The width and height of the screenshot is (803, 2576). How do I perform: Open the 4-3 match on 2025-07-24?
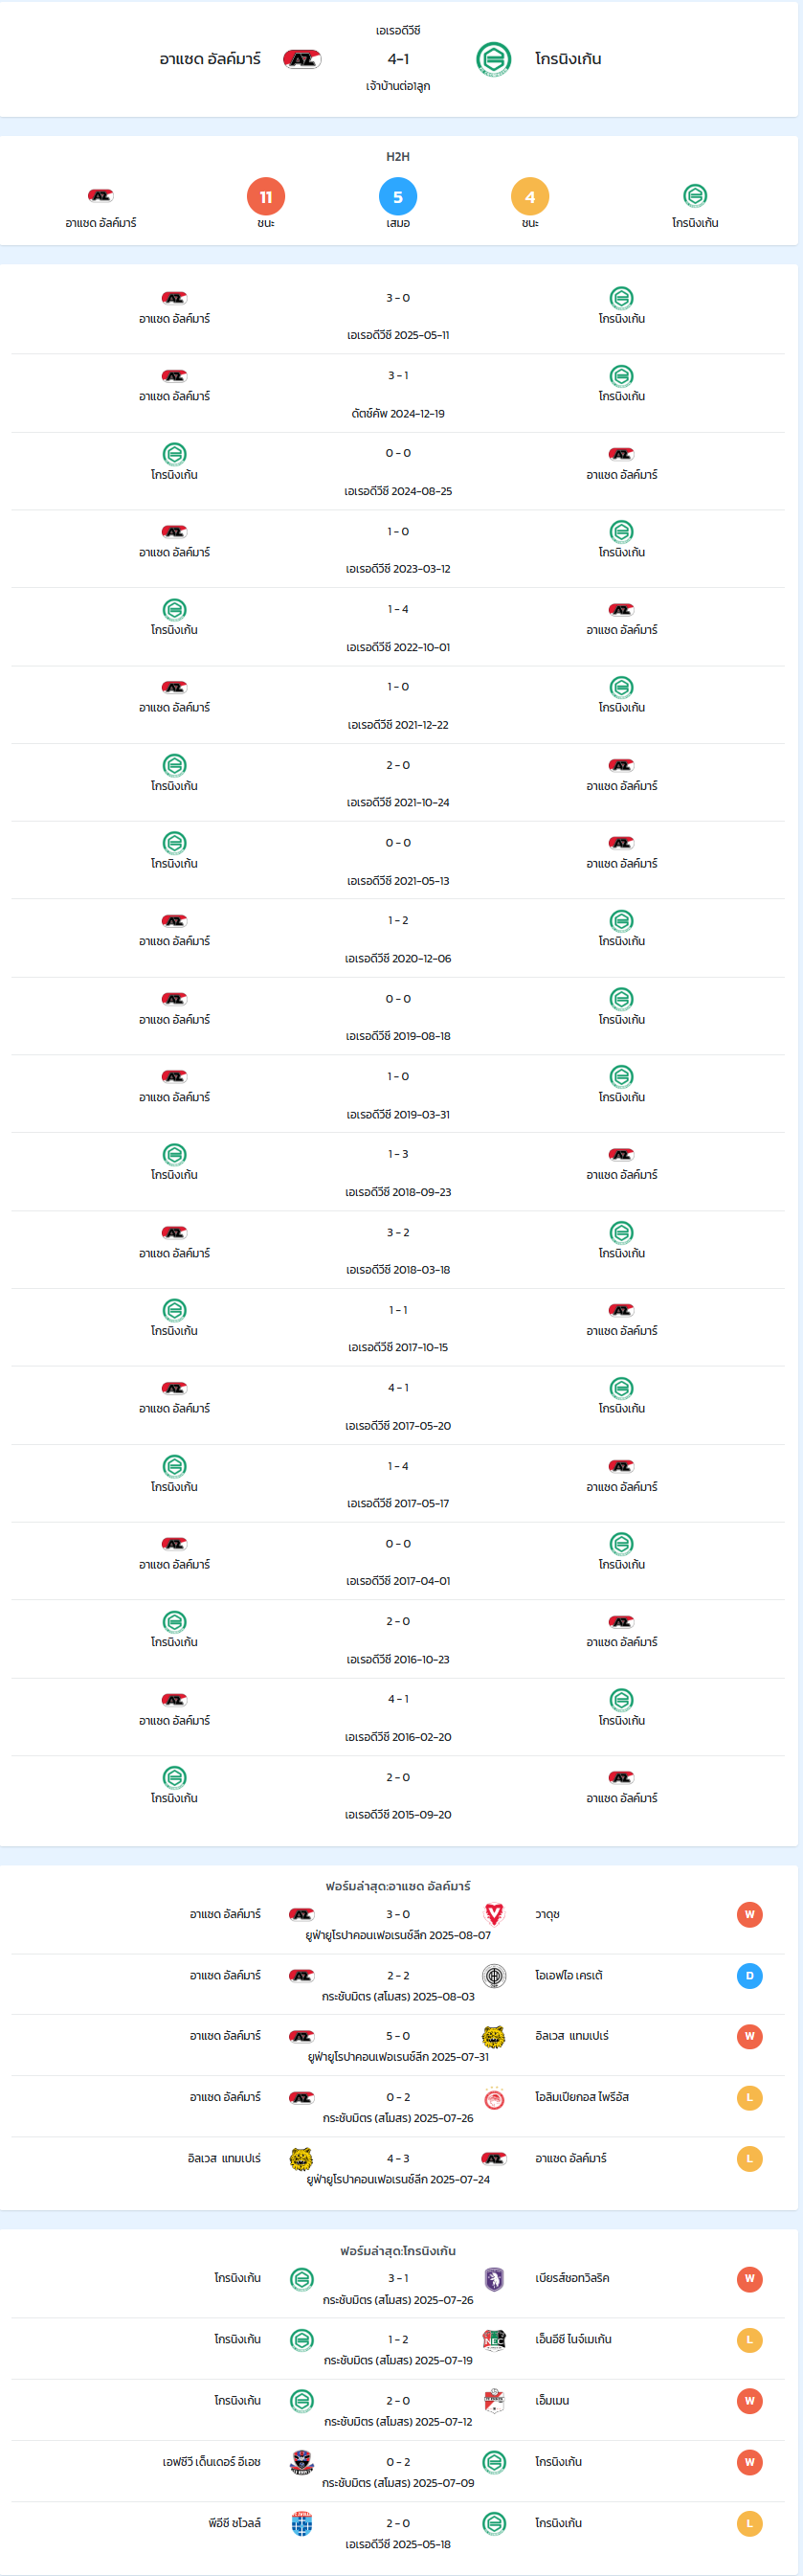(398, 2167)
